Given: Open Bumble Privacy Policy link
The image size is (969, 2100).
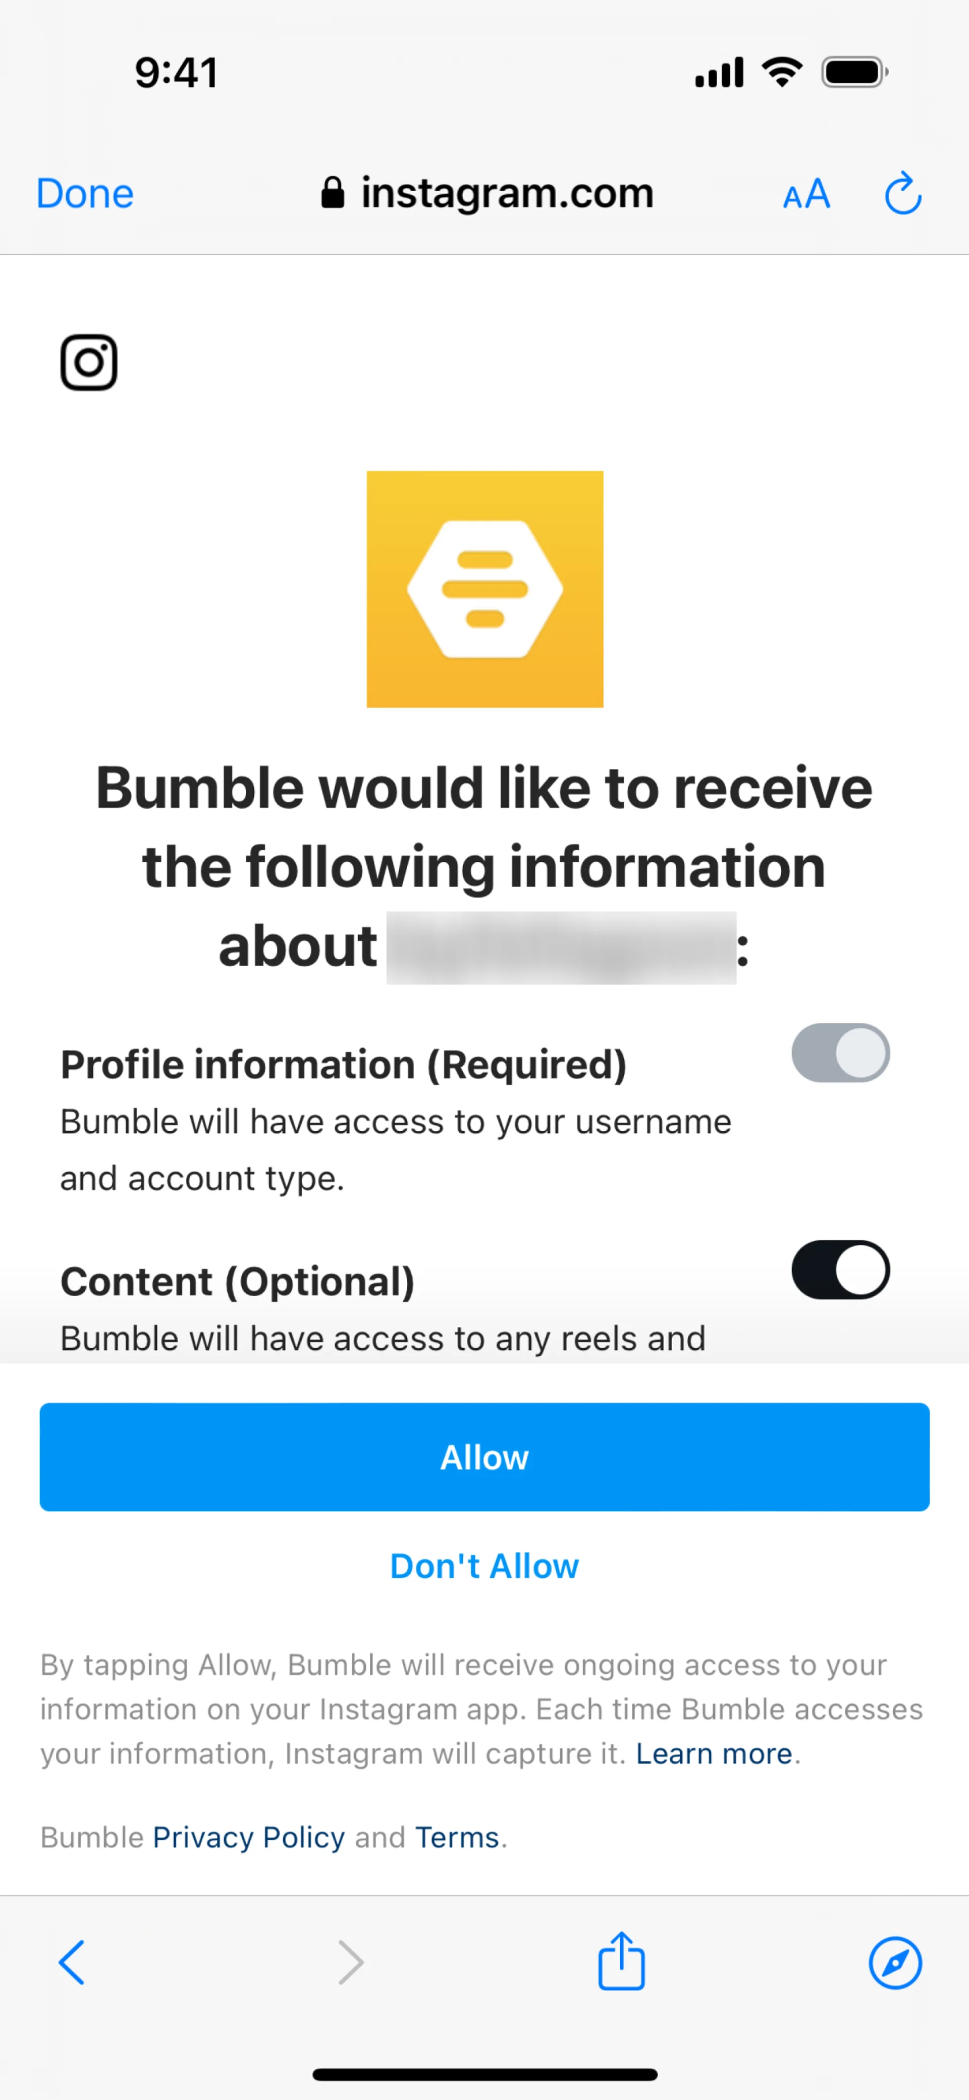Looking at the screenshot, I should click(249, 1837).
